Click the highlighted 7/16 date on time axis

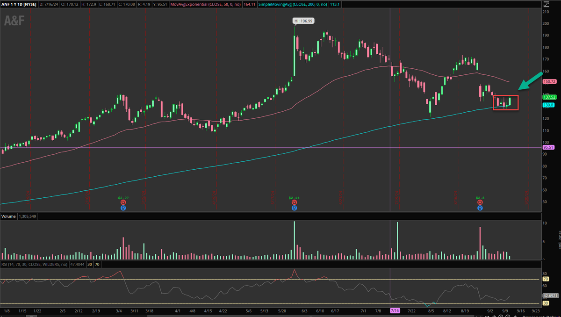[x=396, y=310]
